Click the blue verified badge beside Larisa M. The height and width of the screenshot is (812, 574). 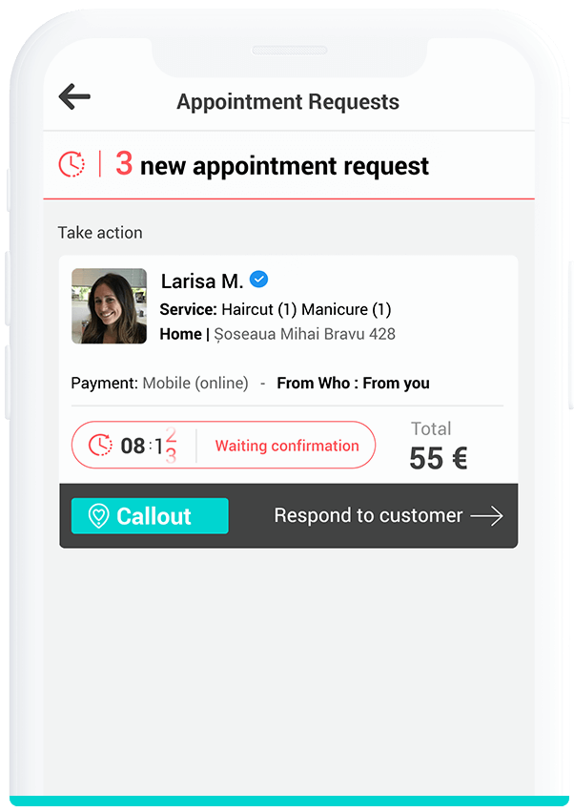[x=258, y=280]
